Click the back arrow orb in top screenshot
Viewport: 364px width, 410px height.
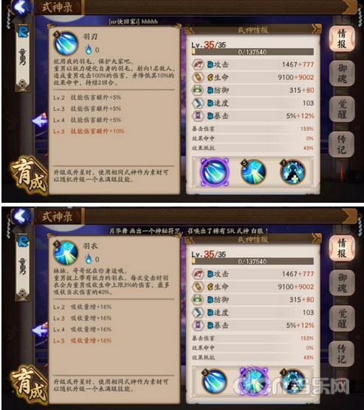pos(21,7)
